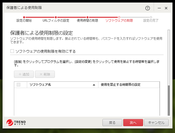Screen dimensions: 175x133
Task: Sort by ソフトウェア名 using the arrow
Action: [x=94, y=85]
